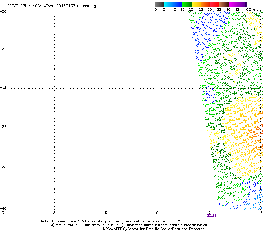Image resolution: width=263 pixels, height=231 pixels.
Task: Click longitude axis label '3'
Action: [54, 213]
